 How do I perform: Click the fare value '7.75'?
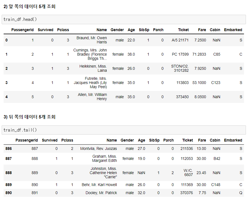[x=202, y=193]
